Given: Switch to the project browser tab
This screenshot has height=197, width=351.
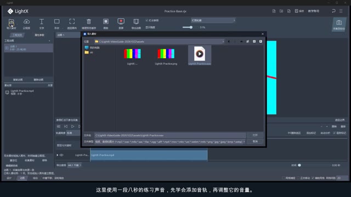Looking at the screenshot, I should [x=17, y=35].
